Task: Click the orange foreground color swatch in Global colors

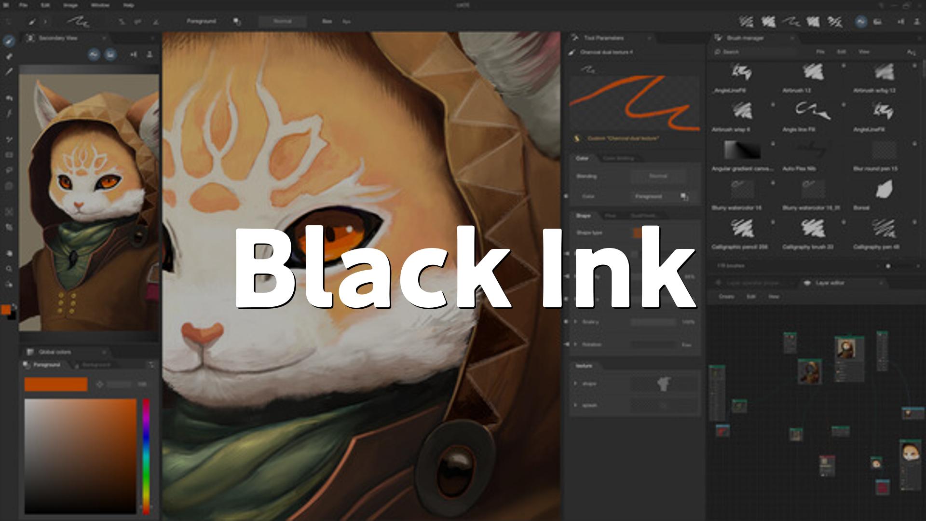Action: (56, 384)
